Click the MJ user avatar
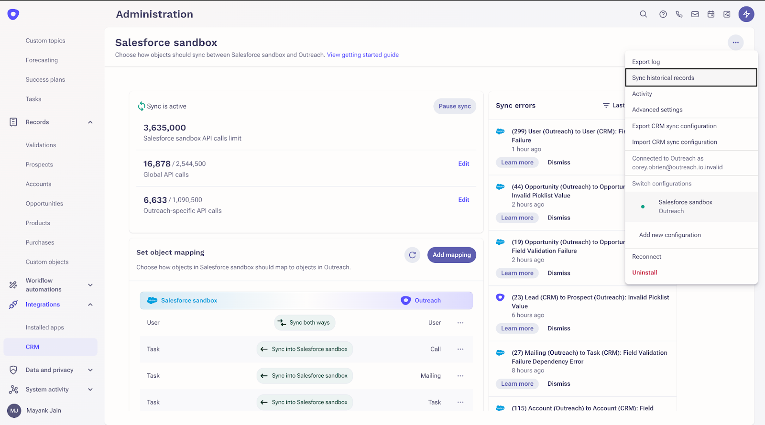 pyautogui.click(x=14, y=411)
